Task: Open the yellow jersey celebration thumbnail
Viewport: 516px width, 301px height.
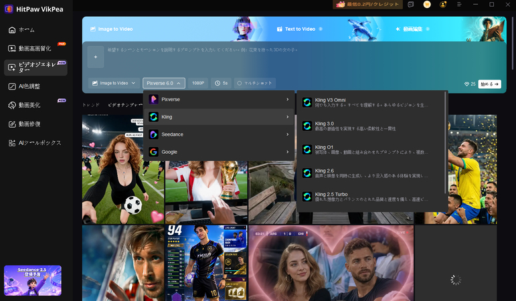Action: (x=472, y=169)
